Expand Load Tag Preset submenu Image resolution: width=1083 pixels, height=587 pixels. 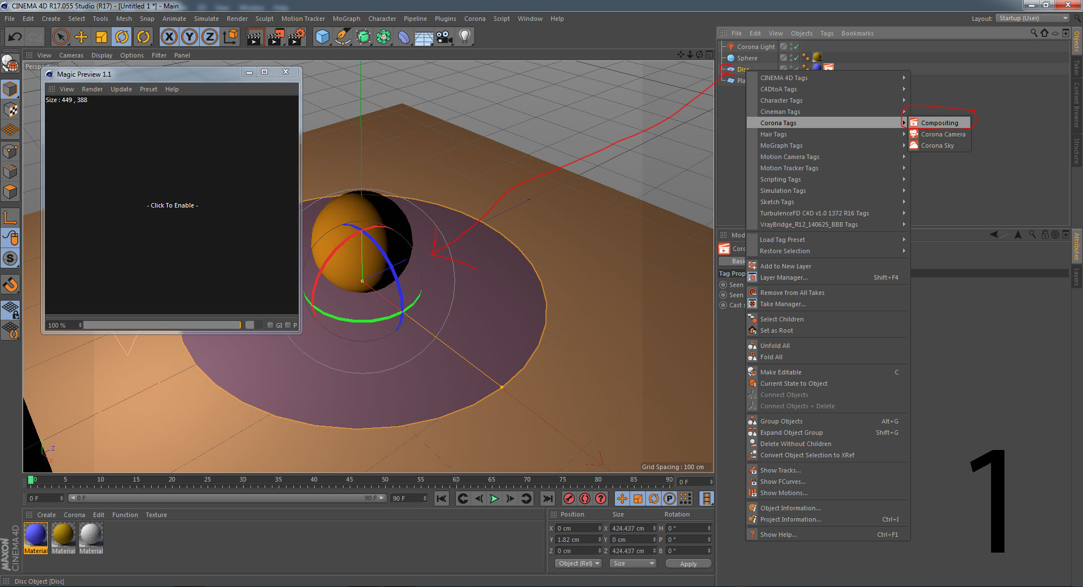pyautogui.click(x=828, y=240)
